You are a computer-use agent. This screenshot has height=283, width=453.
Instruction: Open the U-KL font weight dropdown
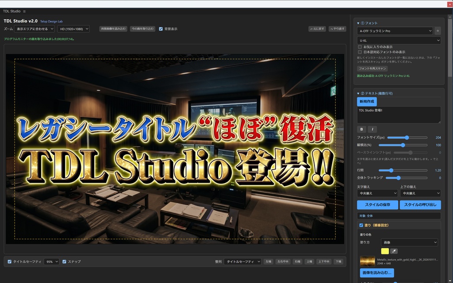point(399,41)
